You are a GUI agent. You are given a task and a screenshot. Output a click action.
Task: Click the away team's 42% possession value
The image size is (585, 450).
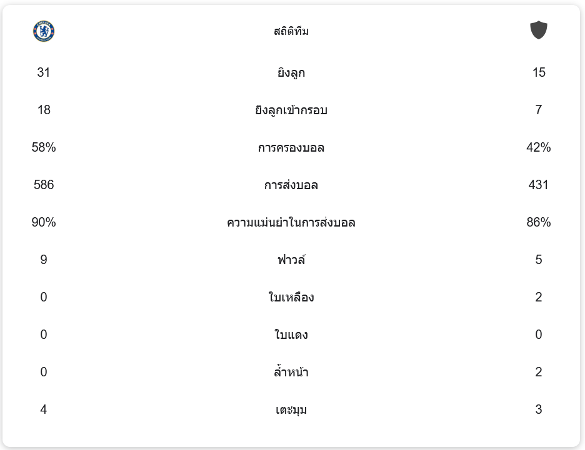coord(539,148)
